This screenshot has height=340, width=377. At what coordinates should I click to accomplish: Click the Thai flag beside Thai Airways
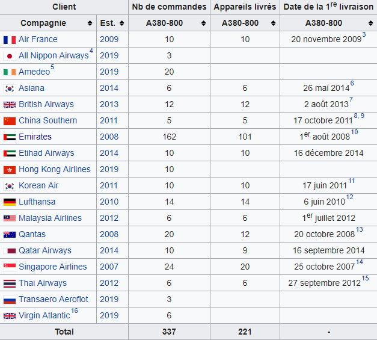(10, 283)
